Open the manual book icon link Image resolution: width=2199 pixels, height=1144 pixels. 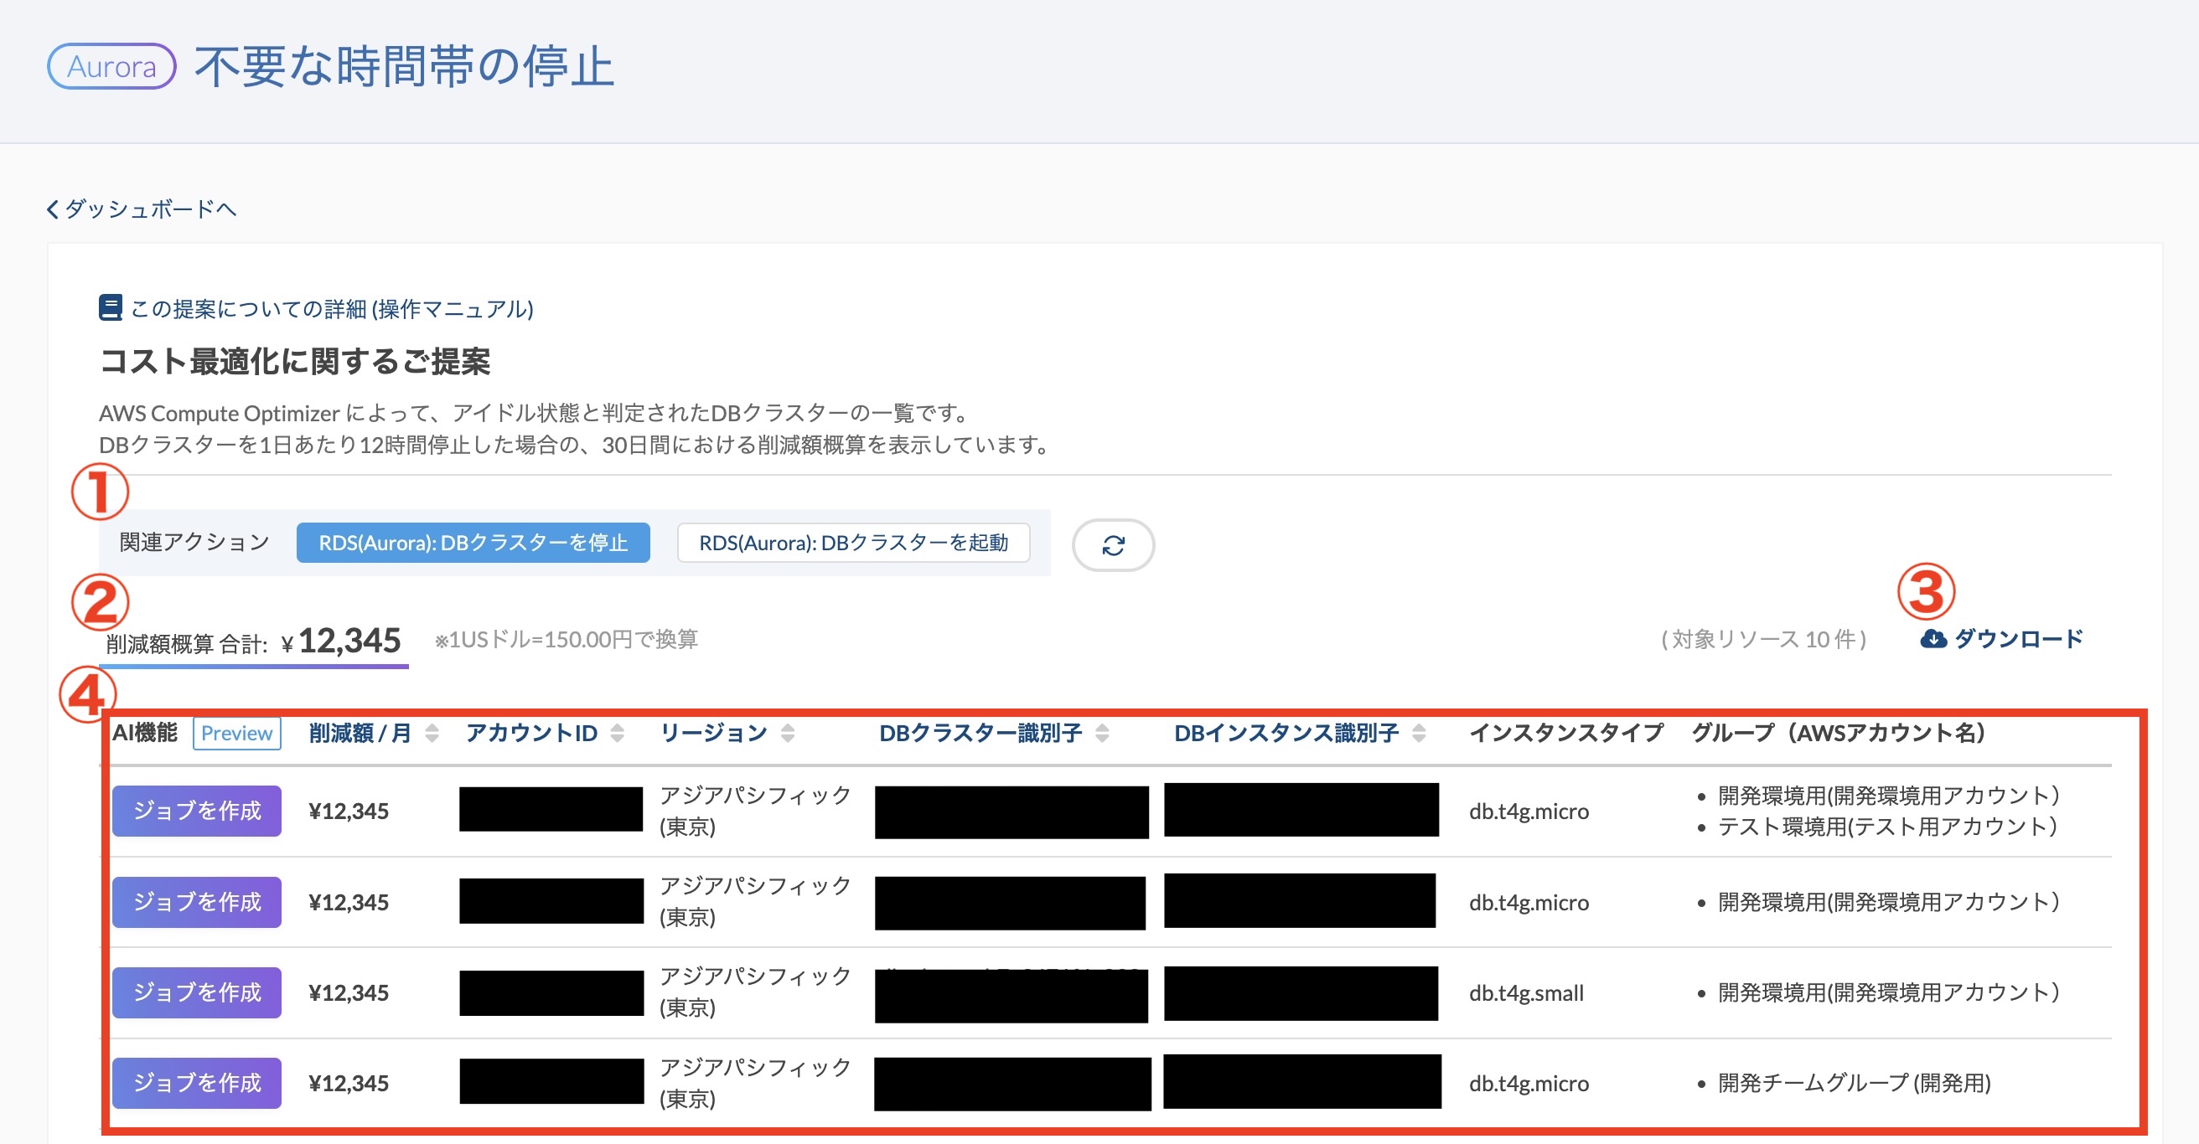coord(110,308)
